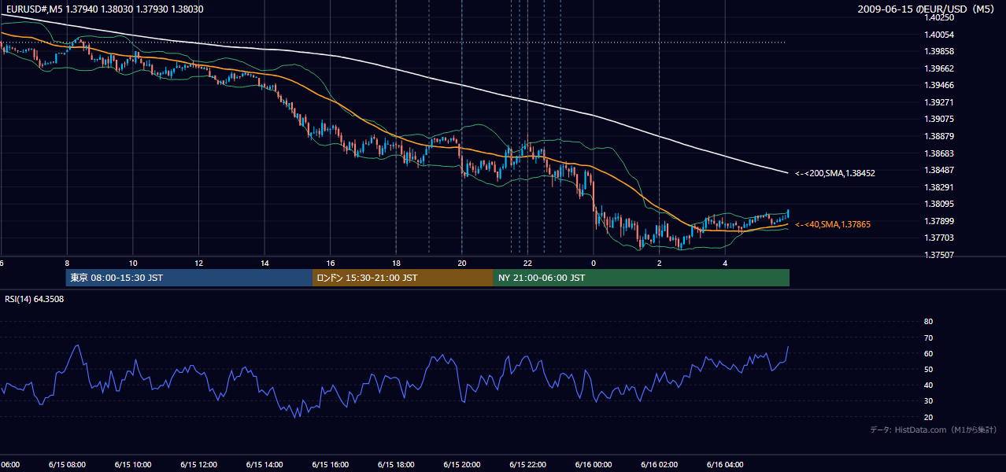Click price axis value 1.38879
Screen dimensions: 1006x472
pyautogui.click(x=940, y=136)
